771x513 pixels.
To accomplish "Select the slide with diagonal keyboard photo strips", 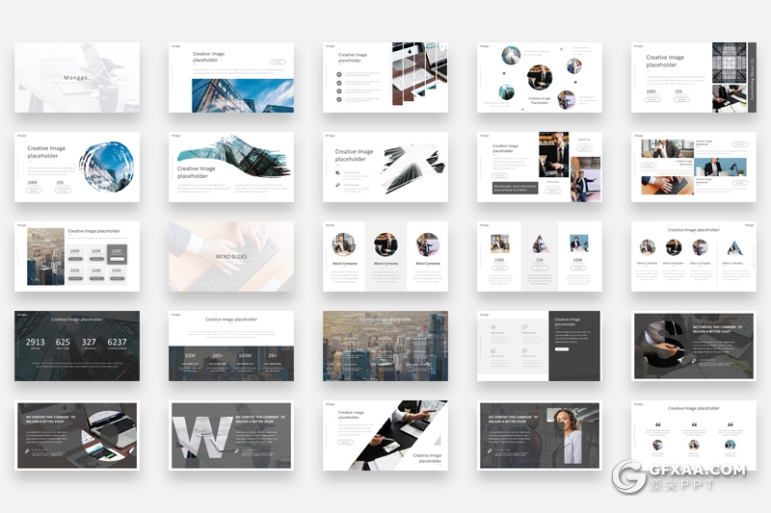I will click(385, 77).
